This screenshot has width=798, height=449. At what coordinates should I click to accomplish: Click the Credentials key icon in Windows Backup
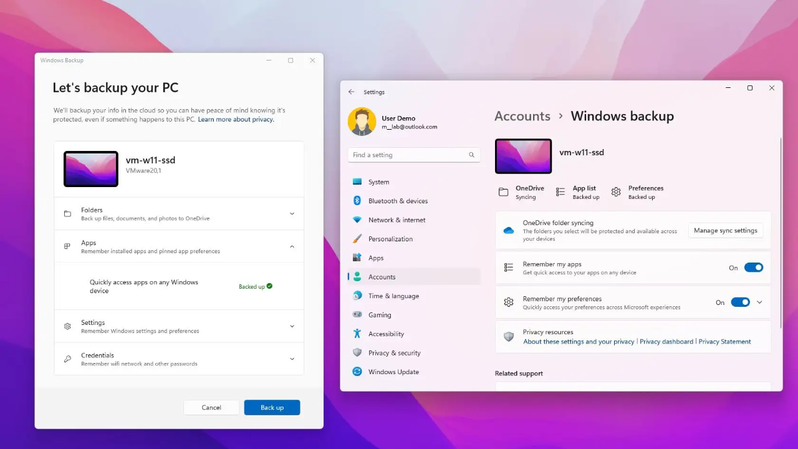point(67,359)
